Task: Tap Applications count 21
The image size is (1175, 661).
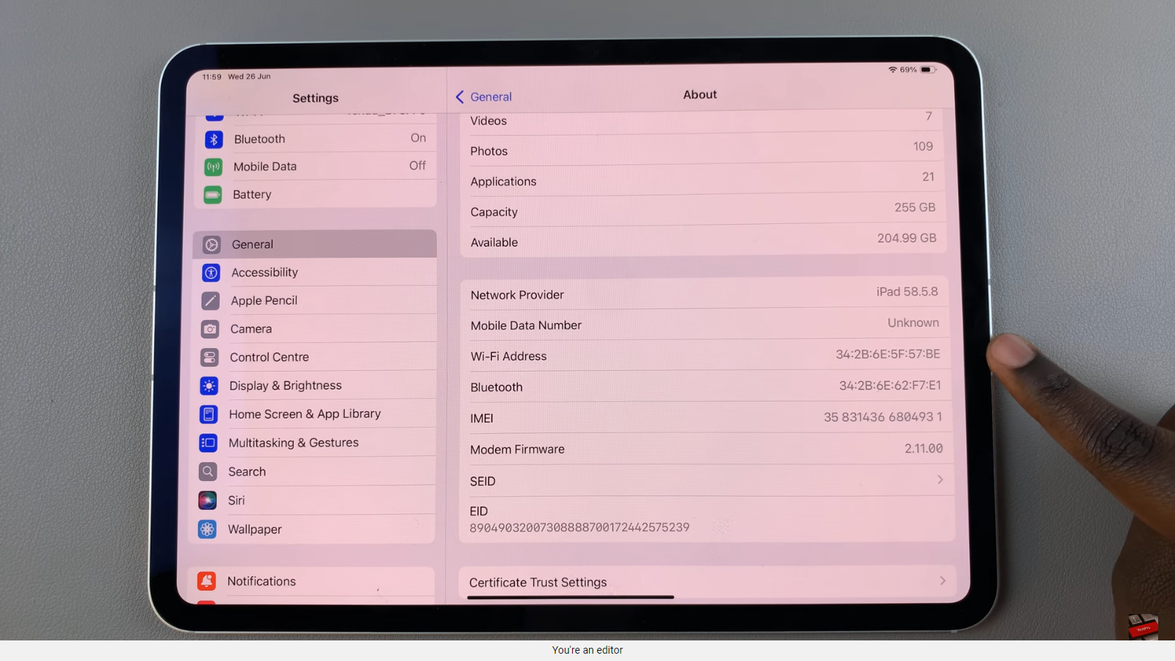Action: click(x=928, y=177)
